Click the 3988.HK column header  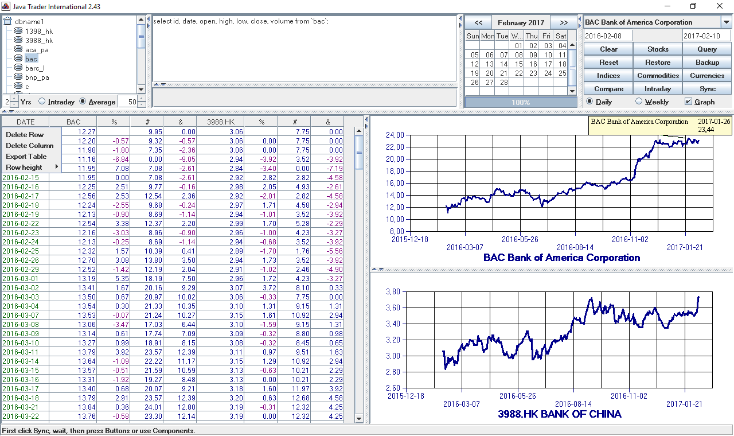click(221, 122)
